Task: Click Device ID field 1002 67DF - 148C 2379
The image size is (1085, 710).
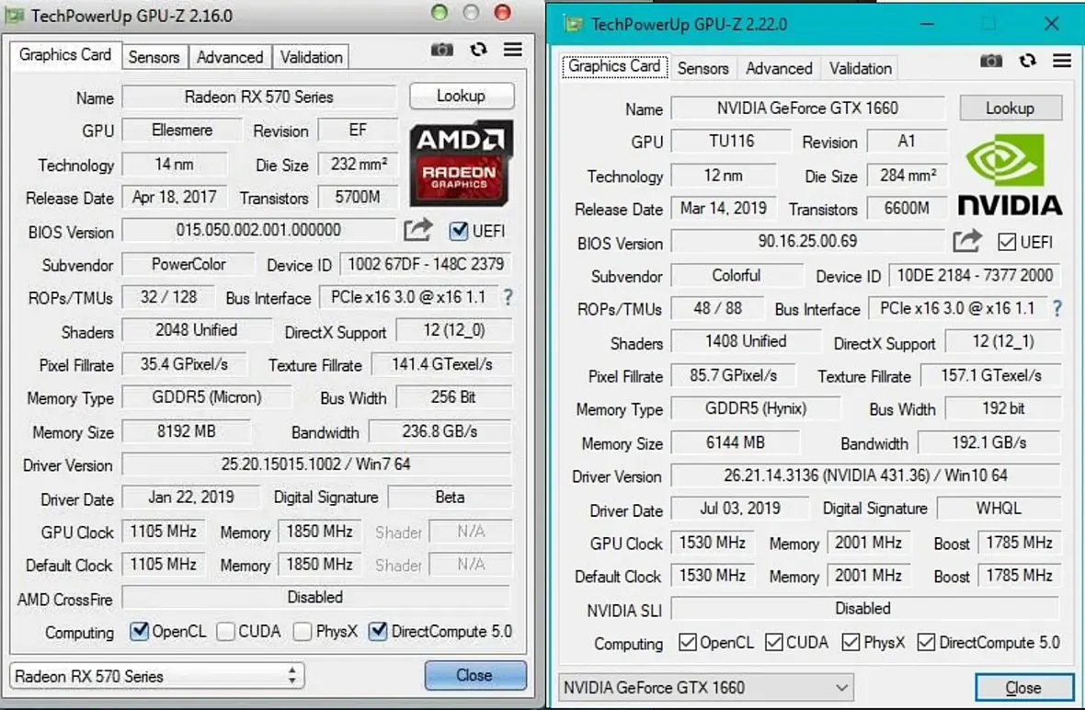Action: click(426, 264)
